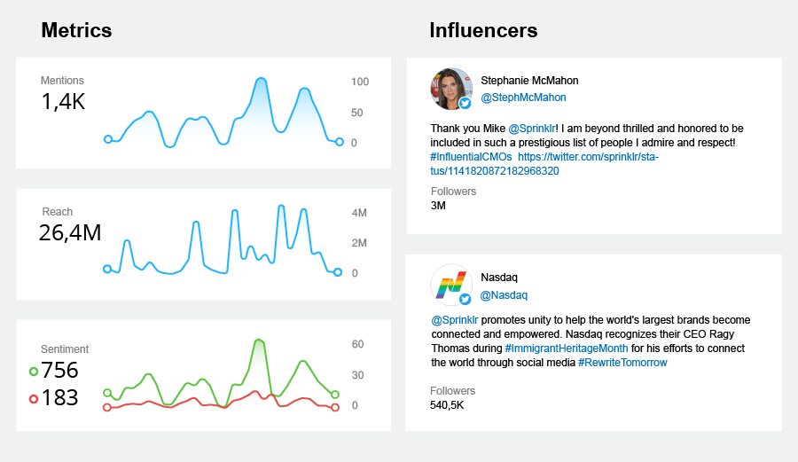Click @Sprinklr mention in Stephanie's tweet

click(x=532, y=129)
